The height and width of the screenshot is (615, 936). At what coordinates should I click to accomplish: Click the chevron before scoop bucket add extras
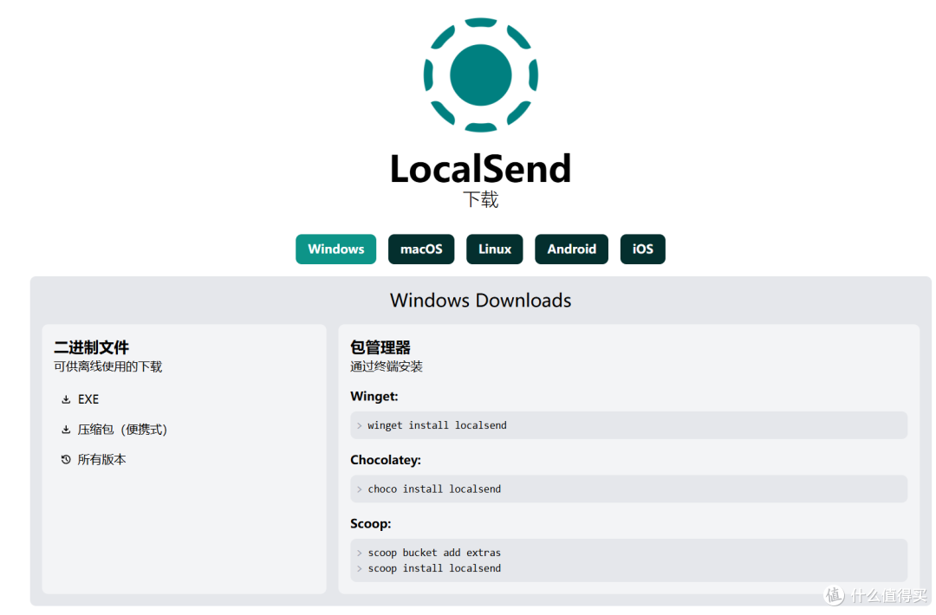tap(360, 553)
